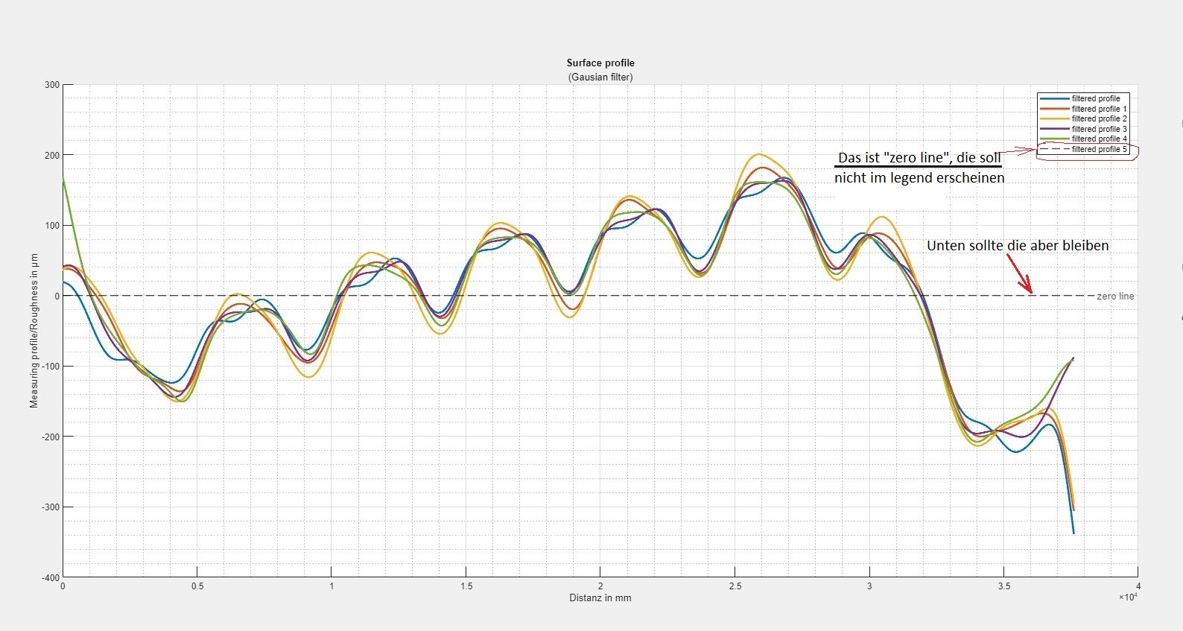This screenshot has width=1183, height=631.
Task: Select the circled "filtered profile 5" legend entry
Action: (1099, 149)
